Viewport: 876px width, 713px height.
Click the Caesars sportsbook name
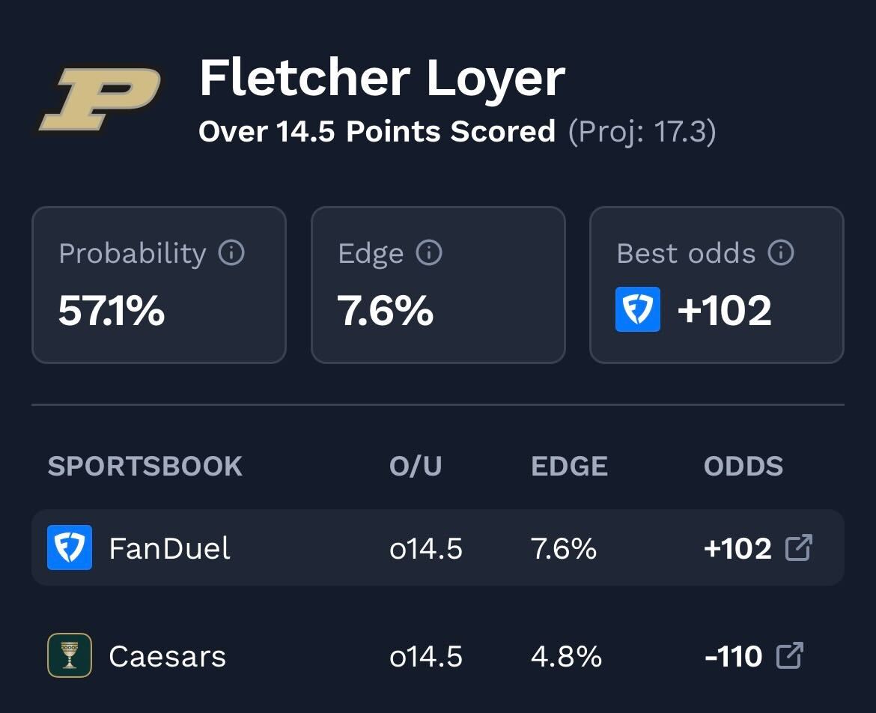click(x=167, y=657)
